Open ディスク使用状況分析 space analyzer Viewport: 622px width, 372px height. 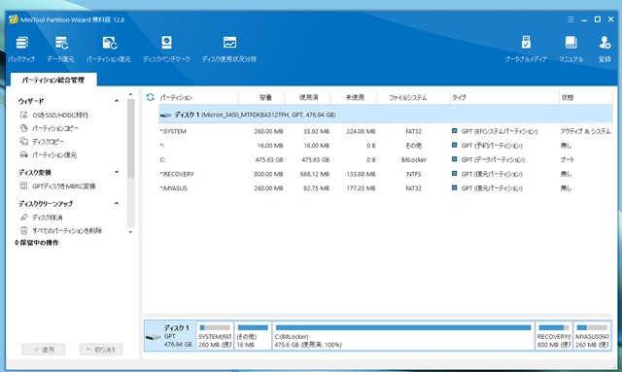(229, 49)
